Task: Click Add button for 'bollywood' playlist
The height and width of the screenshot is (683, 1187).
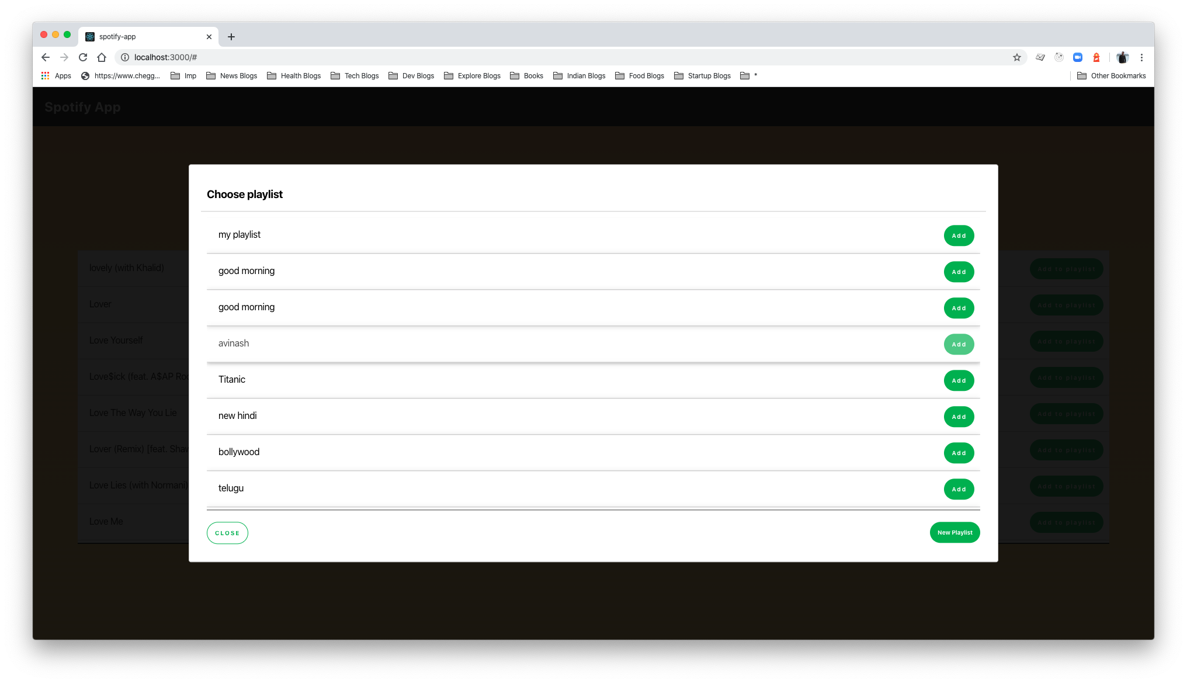Action: [x=958, y=453]
